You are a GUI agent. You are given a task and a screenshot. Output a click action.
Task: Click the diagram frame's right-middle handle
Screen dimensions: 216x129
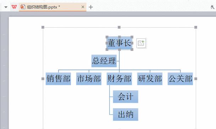pos(196,79)
